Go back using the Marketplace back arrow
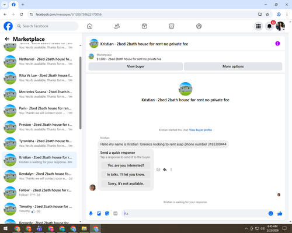 tap(7, 39)
